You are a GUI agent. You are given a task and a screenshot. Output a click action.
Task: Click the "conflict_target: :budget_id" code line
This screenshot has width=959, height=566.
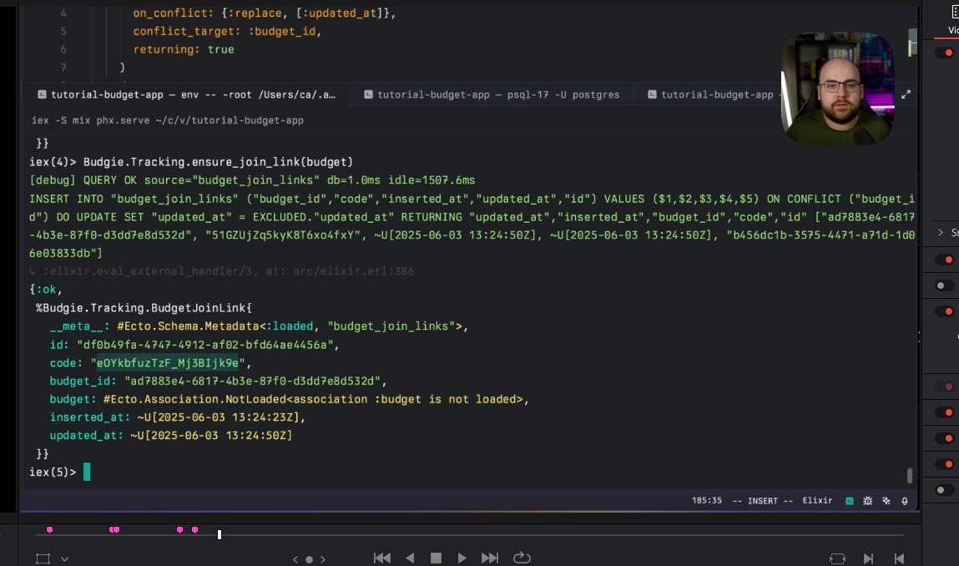(x=227, y=31)
